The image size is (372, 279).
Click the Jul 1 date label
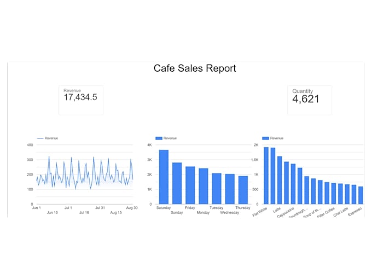click(x=68, y=208)
